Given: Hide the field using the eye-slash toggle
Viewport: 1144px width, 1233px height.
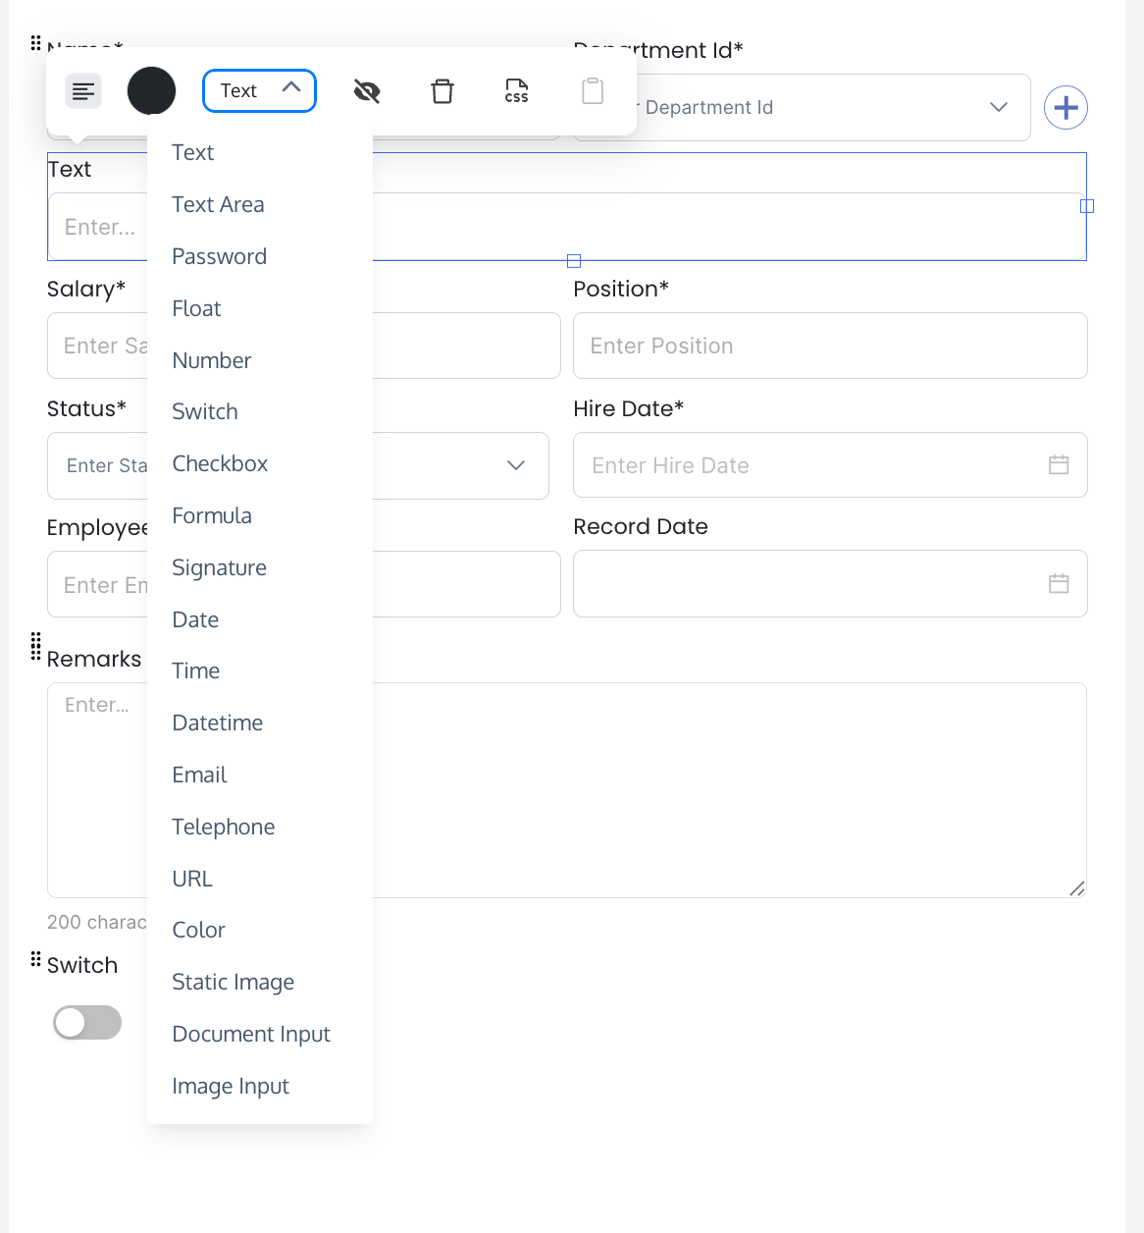Looking at the screenshot, I should tap(366, 90).
